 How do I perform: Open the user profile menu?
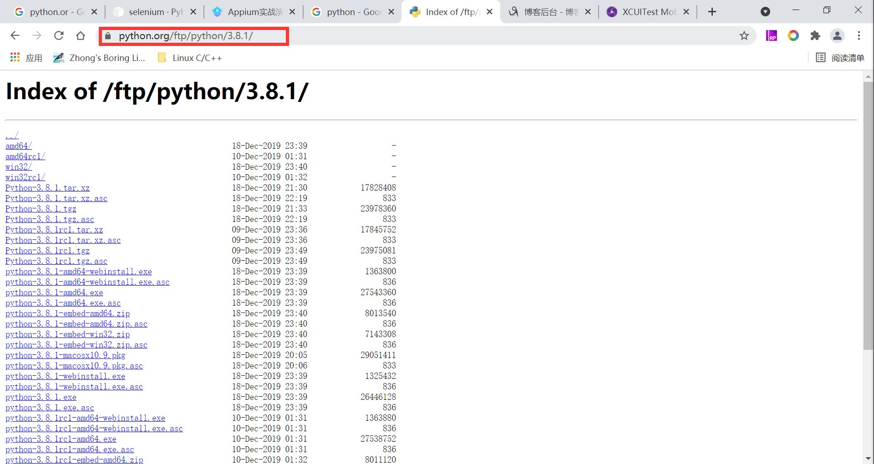click(837, 35)
